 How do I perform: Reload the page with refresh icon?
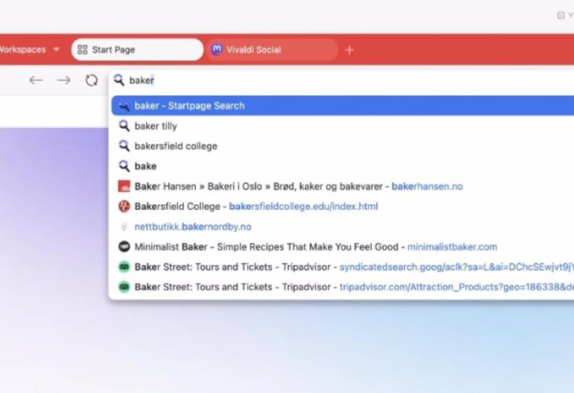(x=91, y=80)
